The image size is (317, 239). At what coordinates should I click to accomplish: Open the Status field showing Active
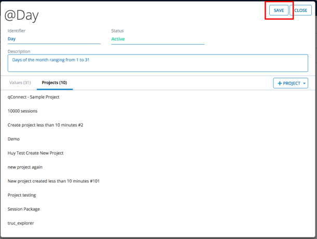[x=157, y=39]
